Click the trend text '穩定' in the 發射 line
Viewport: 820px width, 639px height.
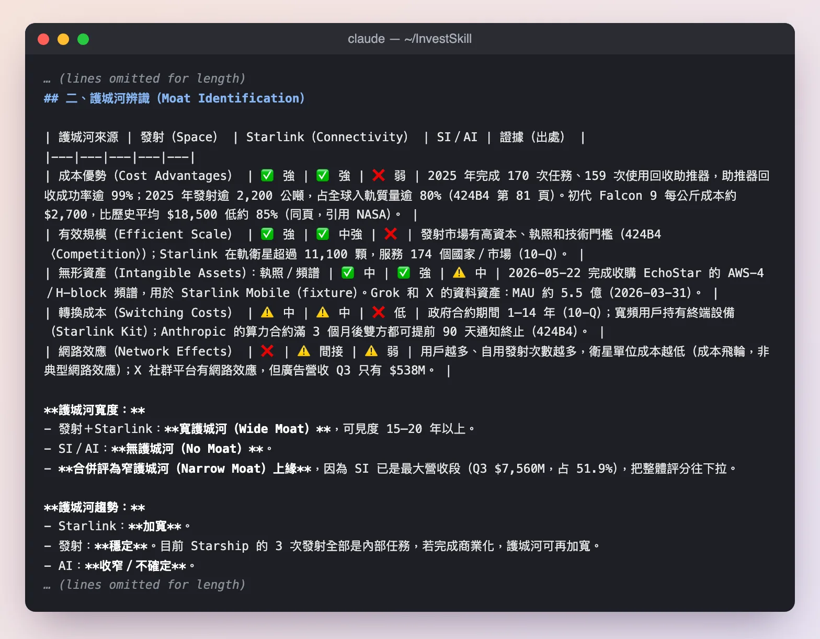click(121, 546)
